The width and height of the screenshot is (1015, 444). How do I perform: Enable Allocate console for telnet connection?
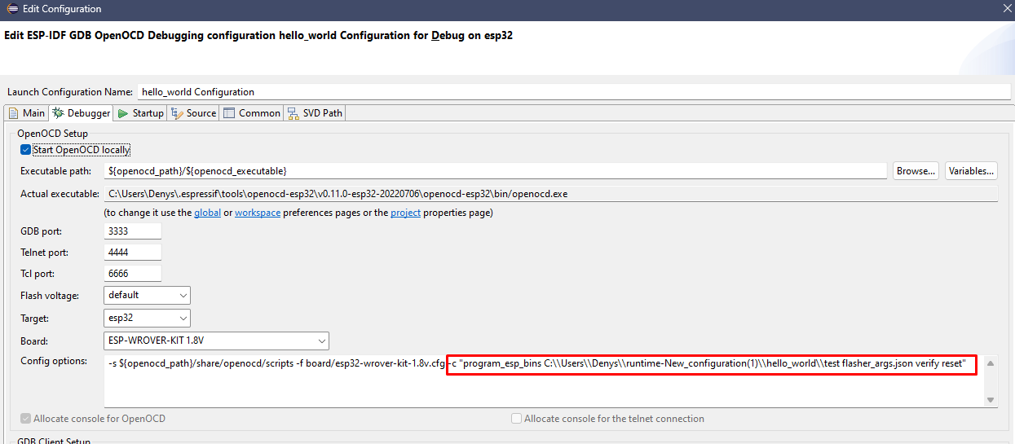[x=516, y=419]
